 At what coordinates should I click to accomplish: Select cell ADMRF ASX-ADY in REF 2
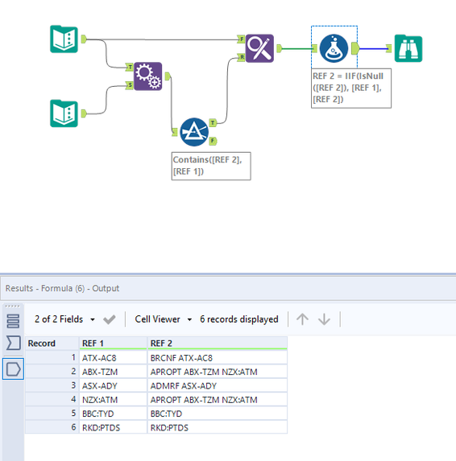[218, 385]
